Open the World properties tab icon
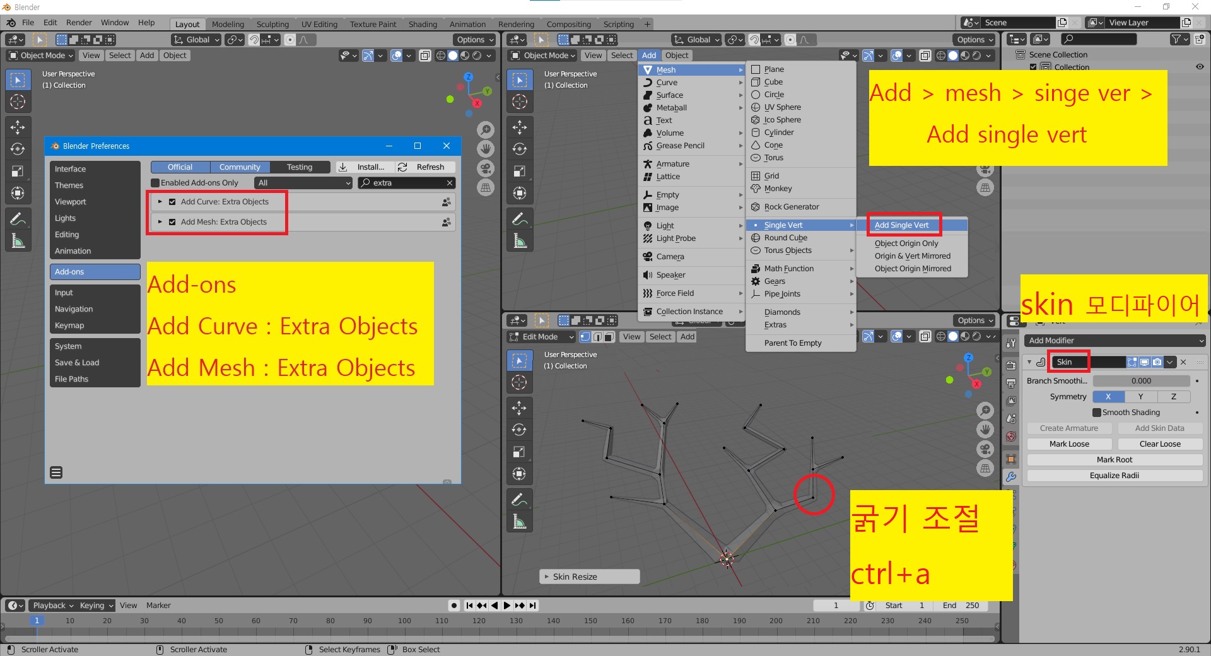This screenshot has height=656, width=1211. [1011, 436]
